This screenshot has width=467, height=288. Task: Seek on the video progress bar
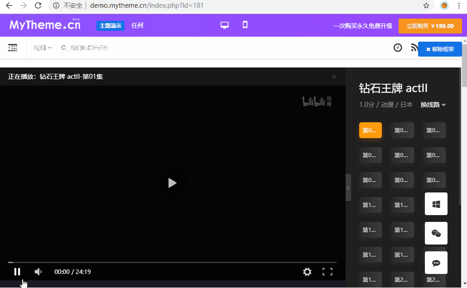click(172, 262)
